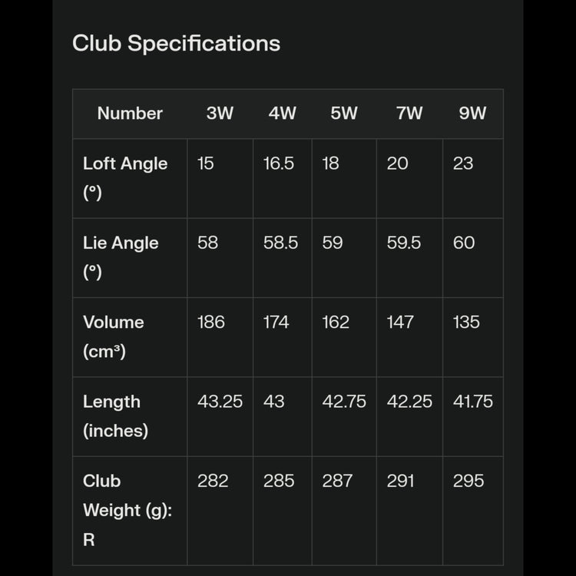Select the 42.75 length cell
This screenshot has width=576, height=576.
[x=344, y=401]
